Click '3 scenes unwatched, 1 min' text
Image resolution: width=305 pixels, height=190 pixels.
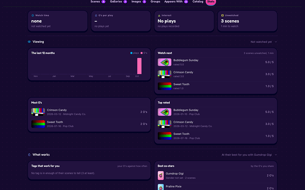(259, 53)
